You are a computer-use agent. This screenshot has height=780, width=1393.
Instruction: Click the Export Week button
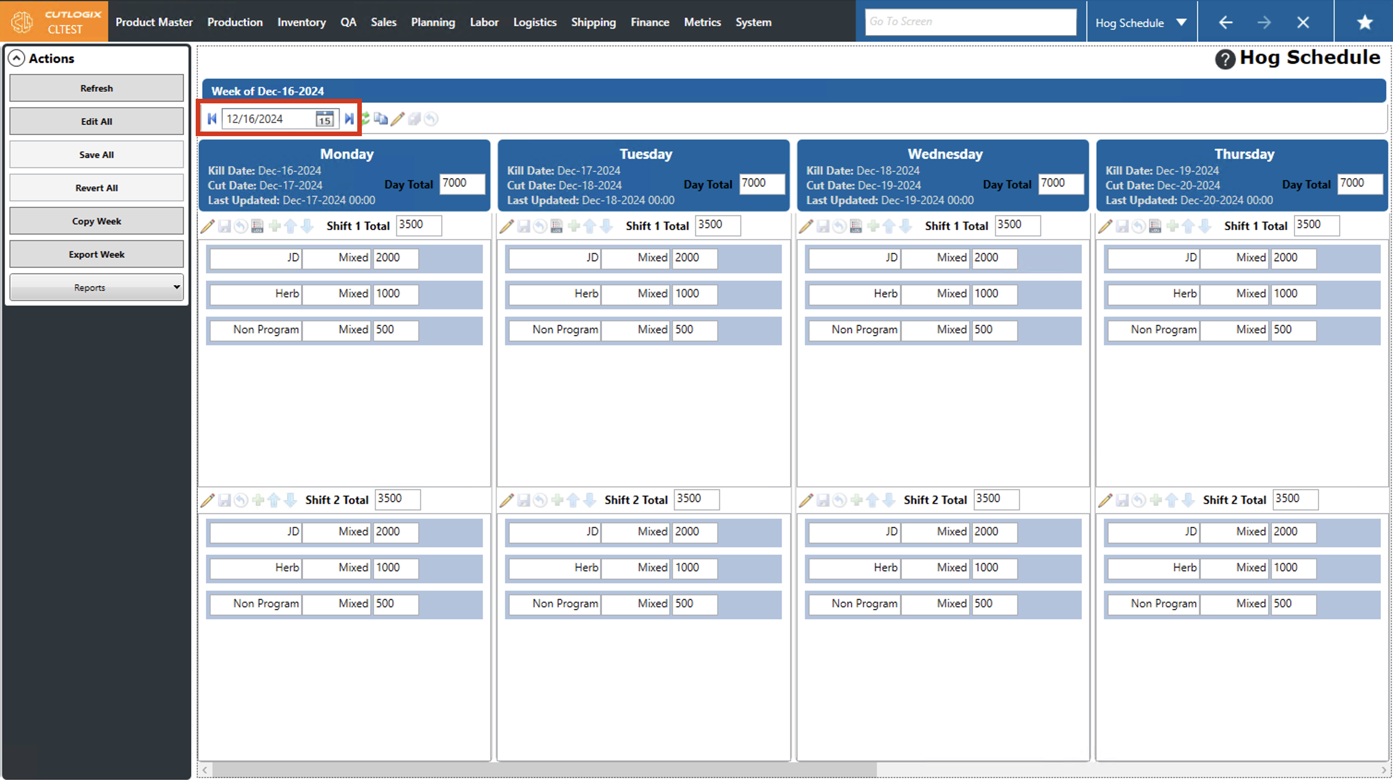point(97,254)
